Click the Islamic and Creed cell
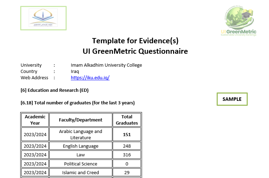The image size is (269, 178). (x=81, y=172)
